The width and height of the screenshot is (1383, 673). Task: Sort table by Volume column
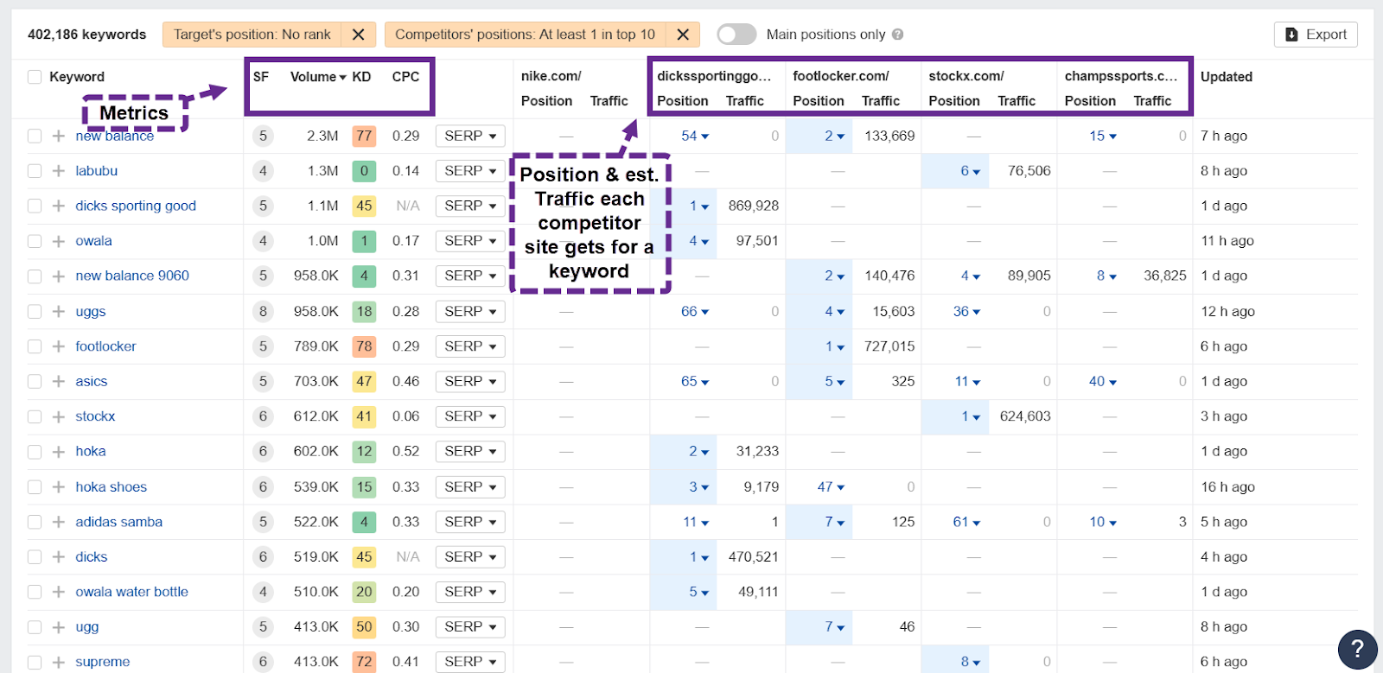[x=318, y=77]
